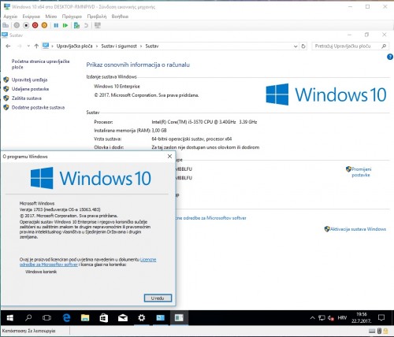Click the search magnifier in the search box
This screenshot has height=337, width=394.
(x=384, y=46)
